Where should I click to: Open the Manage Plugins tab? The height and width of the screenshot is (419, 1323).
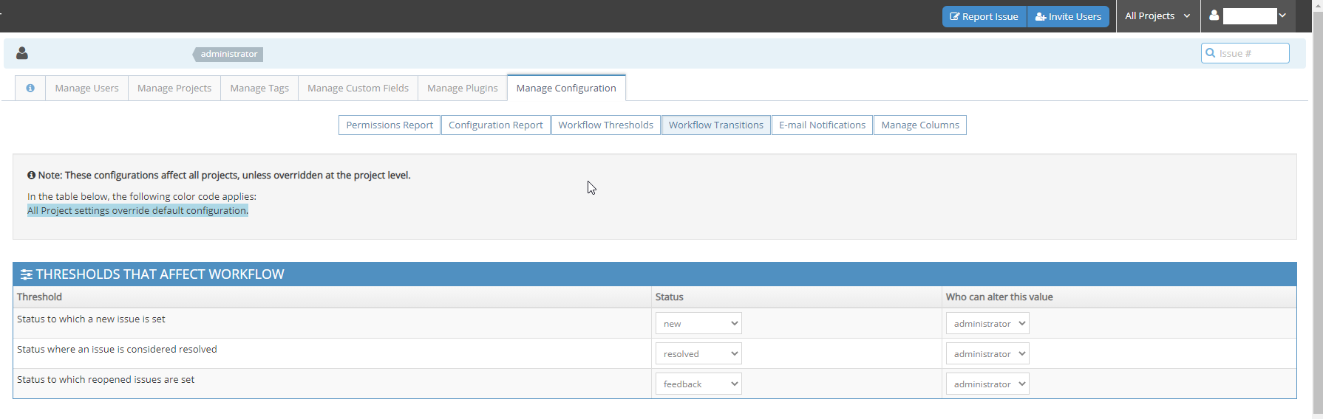point(462,88)
